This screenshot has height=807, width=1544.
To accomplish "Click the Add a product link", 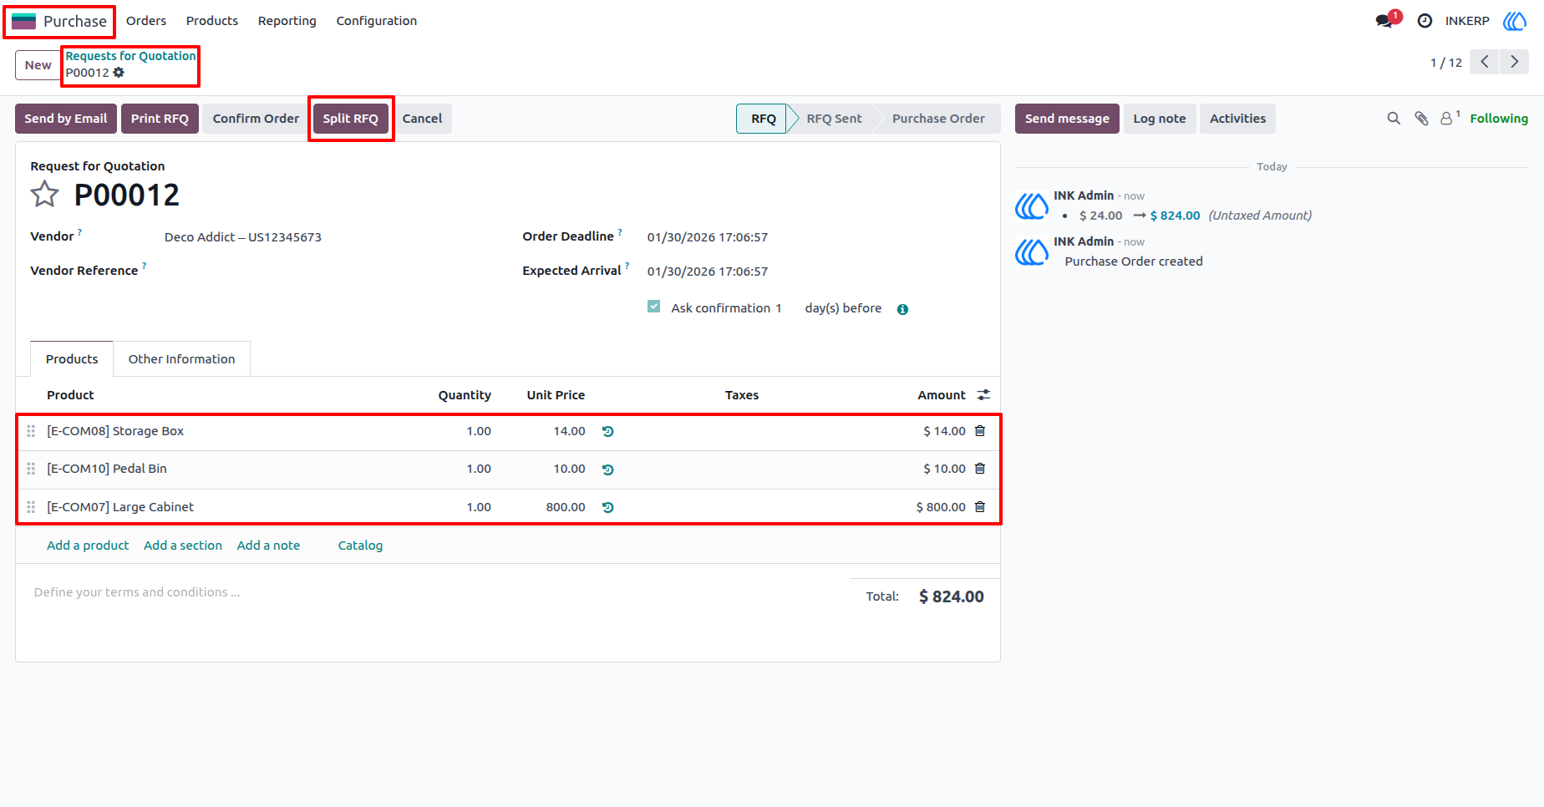I will tap(88, 546).
